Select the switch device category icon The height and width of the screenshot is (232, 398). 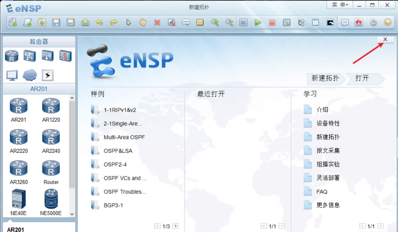click(30, 56)
